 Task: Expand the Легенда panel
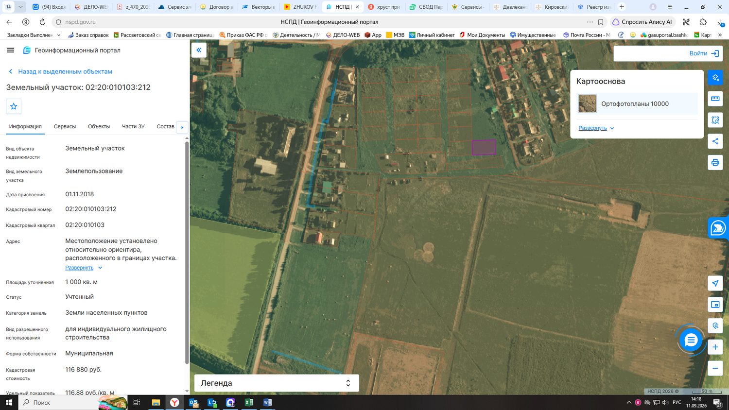(x=348, y=383)
